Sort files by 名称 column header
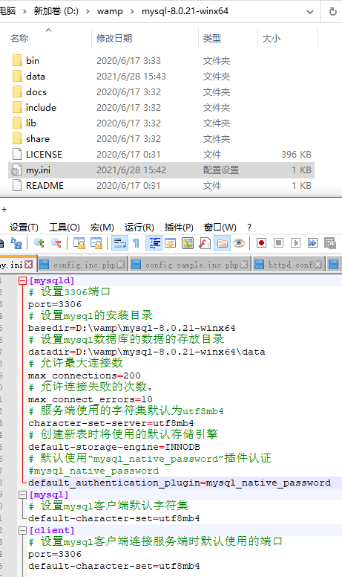The width and height of the screenshot is (342, 577). pyautogui.click(x=19, y=38)
